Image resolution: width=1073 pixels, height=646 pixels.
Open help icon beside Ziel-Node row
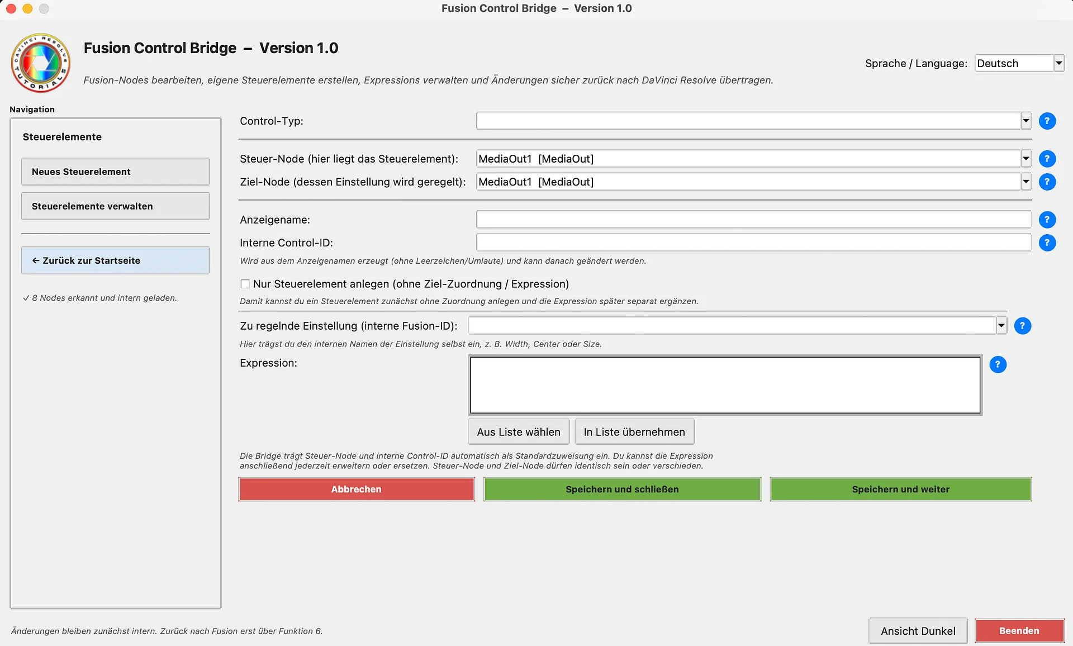pos(1047,182)
